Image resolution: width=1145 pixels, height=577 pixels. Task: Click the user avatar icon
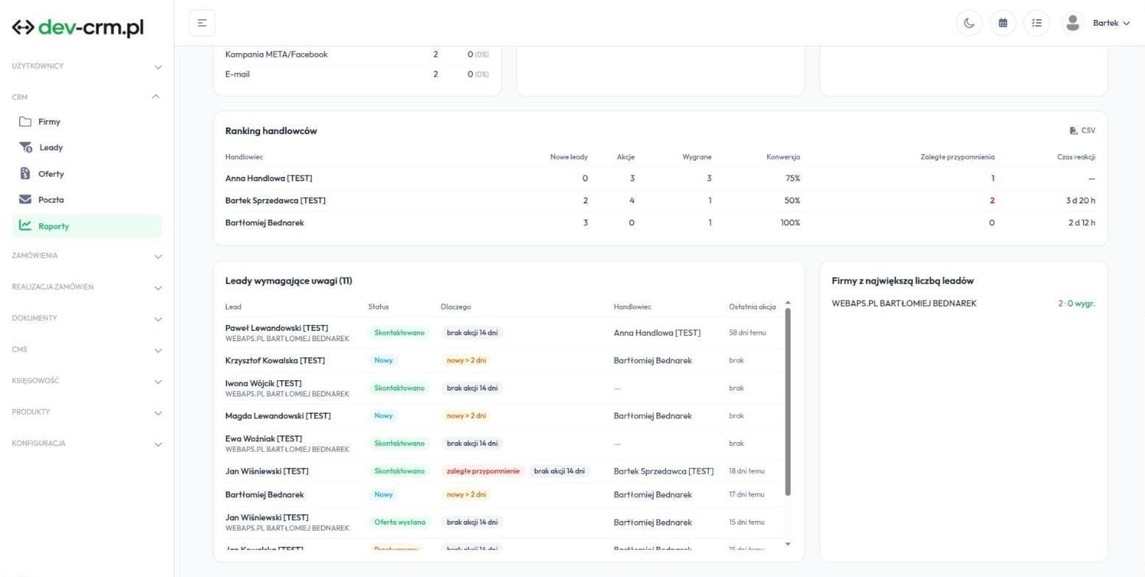[1073, 23]
